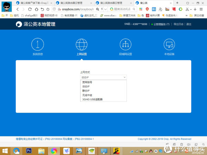The image size is (207, 155).
Task: Click the 导出日志 link
Action: [178, 24]
